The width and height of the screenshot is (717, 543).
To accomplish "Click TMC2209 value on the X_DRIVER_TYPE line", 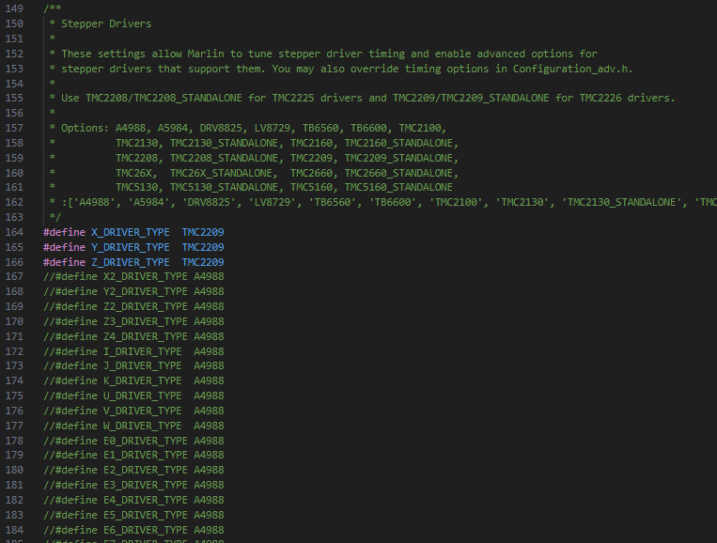I will (203, 231).
